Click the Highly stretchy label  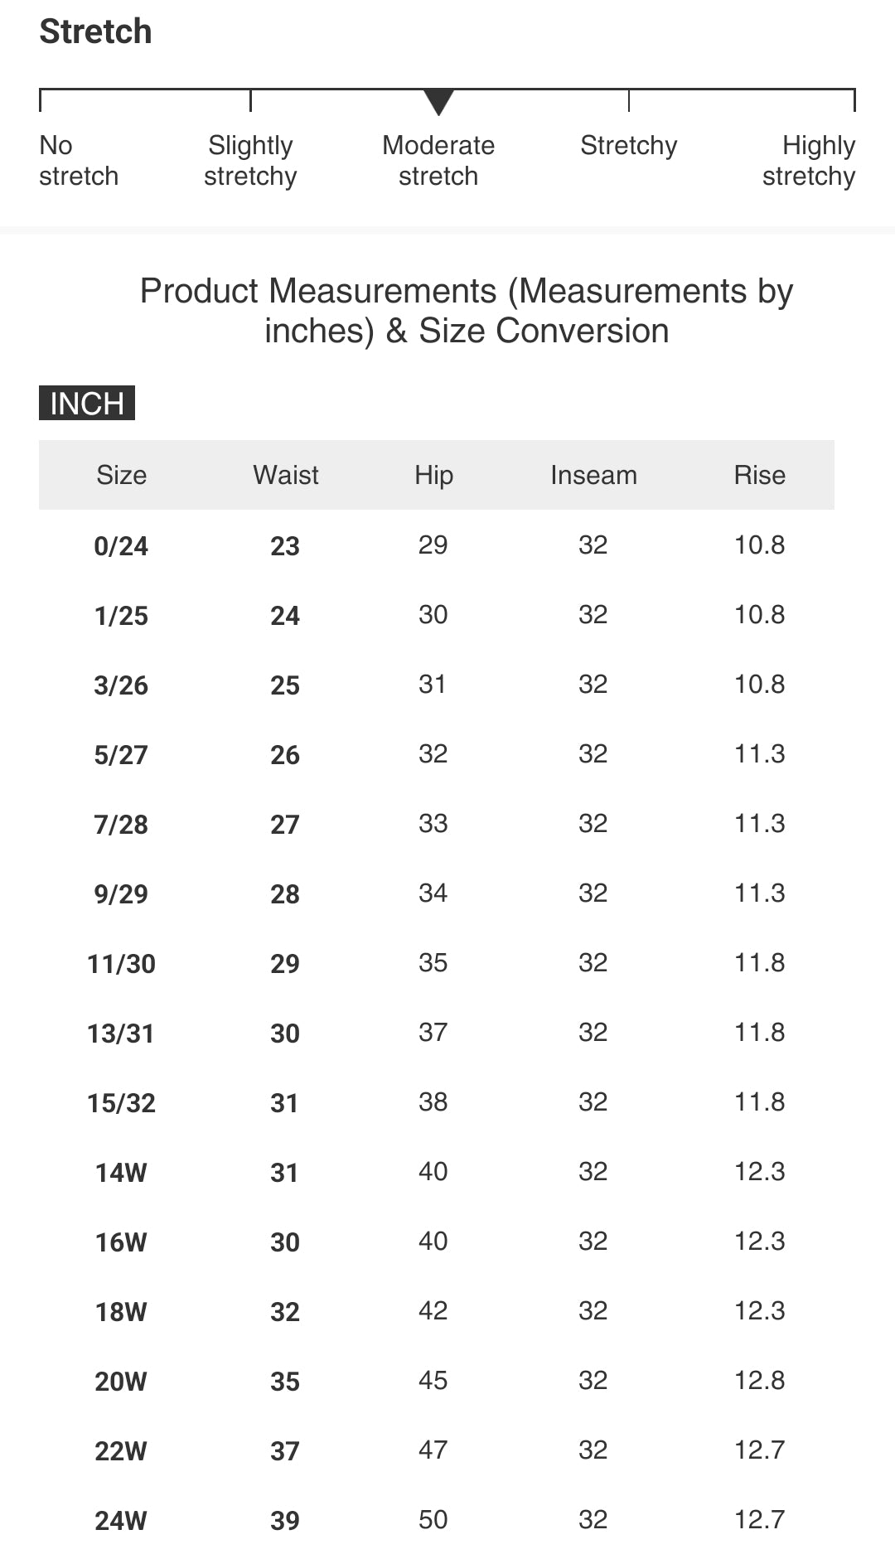[809, 161]
